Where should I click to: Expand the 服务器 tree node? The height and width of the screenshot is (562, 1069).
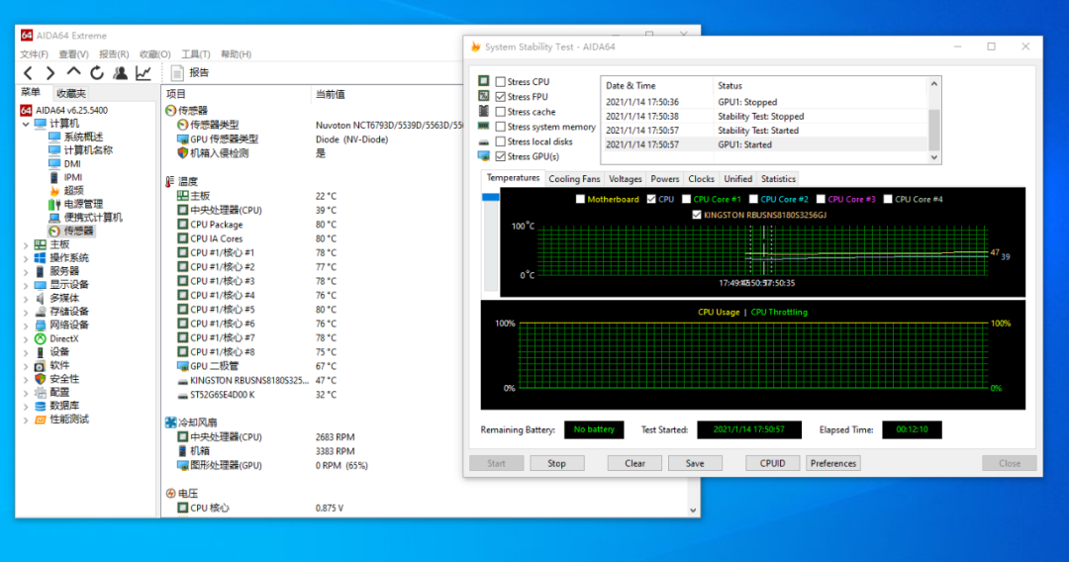26,271
